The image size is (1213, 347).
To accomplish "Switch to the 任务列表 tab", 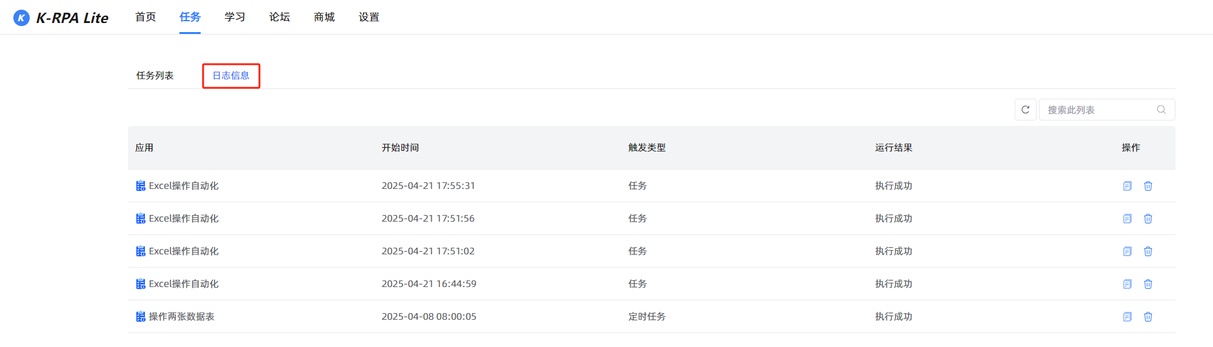I will click(x=155, y=76).
